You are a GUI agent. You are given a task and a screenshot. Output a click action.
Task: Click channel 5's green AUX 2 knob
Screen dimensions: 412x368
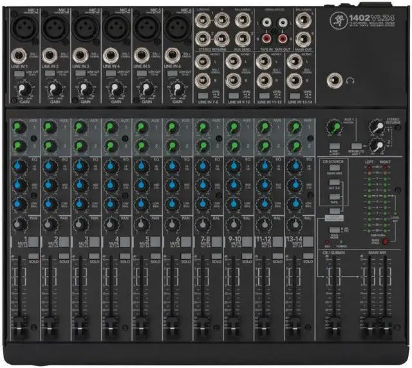[140, 145]
